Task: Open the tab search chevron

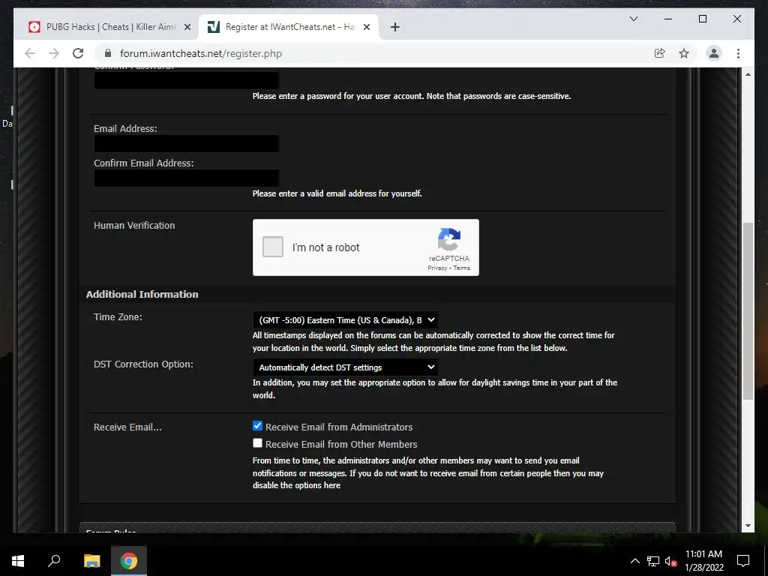Action: coord(633,19)
